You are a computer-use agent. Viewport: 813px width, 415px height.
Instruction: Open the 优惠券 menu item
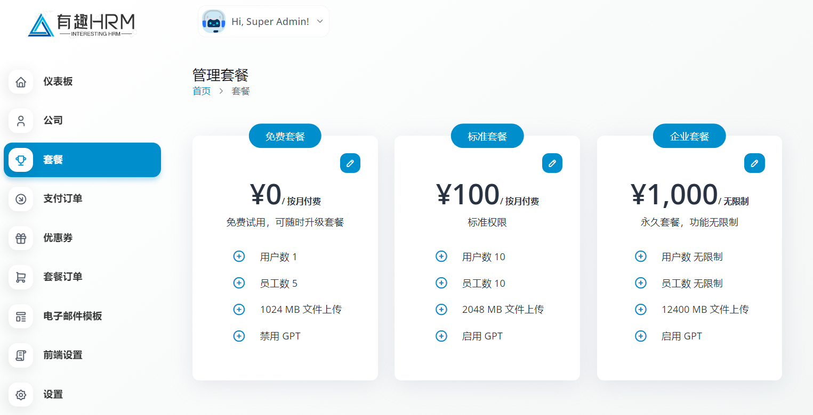(58, 238)
